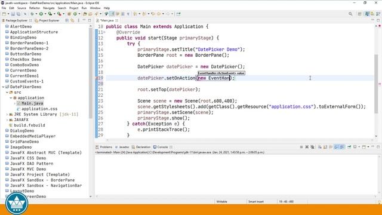This screenshot has width=382, height=215.
Task: Click the Pin Editor toolbar icon
Action: tap(178, 14)
